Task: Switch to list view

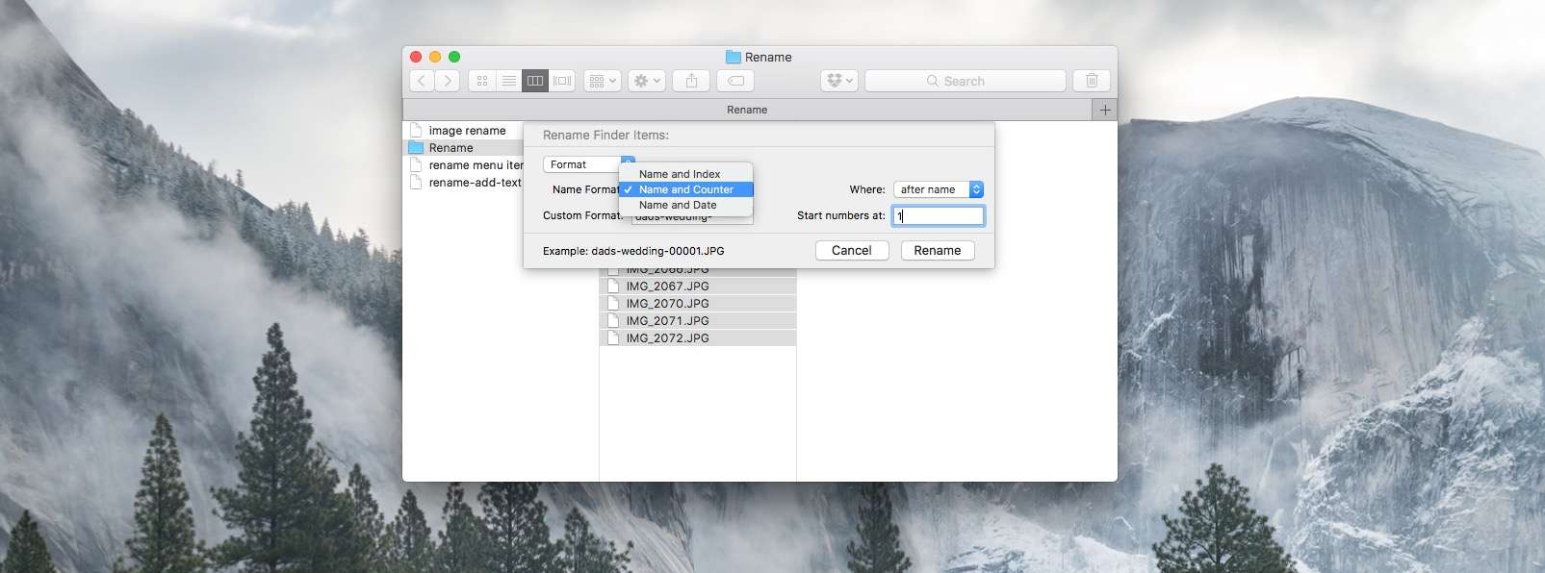Action: (508, 82)
